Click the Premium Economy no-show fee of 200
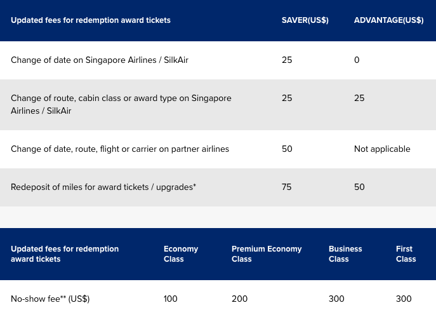The image size is (436, 317). (239, 299)
